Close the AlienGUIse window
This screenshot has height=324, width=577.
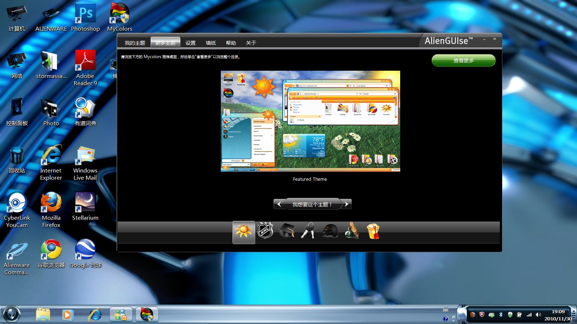tap(495, 39)
